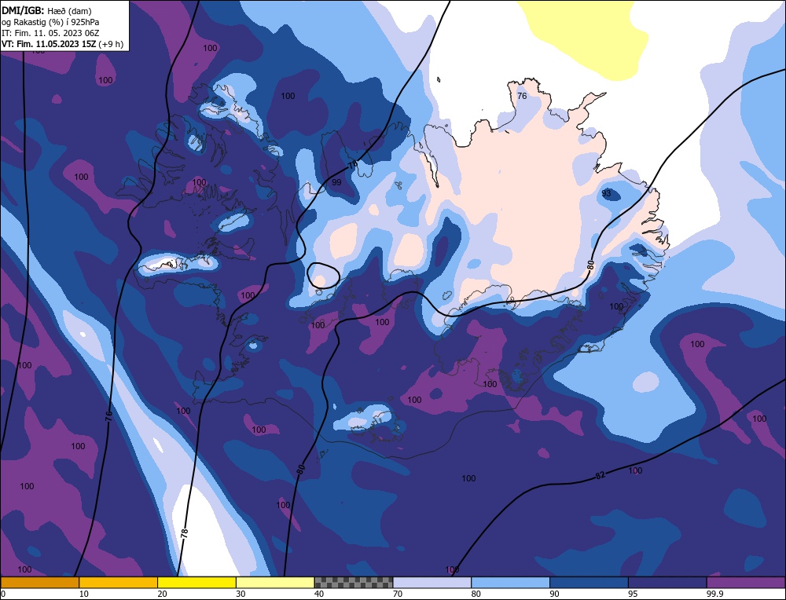This screenshot has height=600, width=786.
Task: Click the "99" humidity value on the map
Action: [x=336, y=182]
